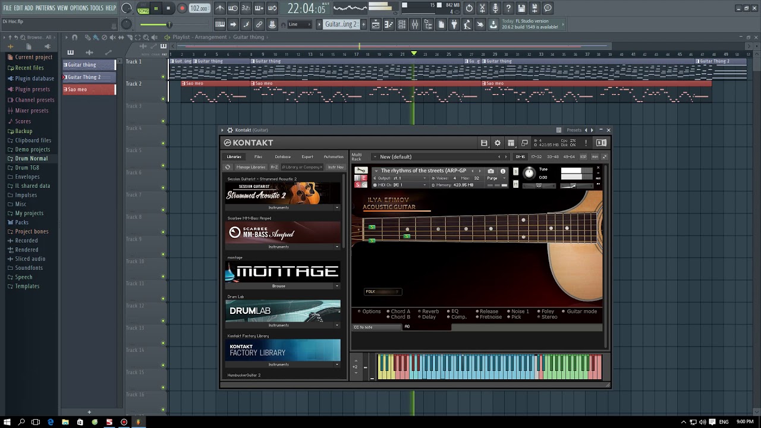Switch to Kontakt Automation tab

(x=334, y=157)
